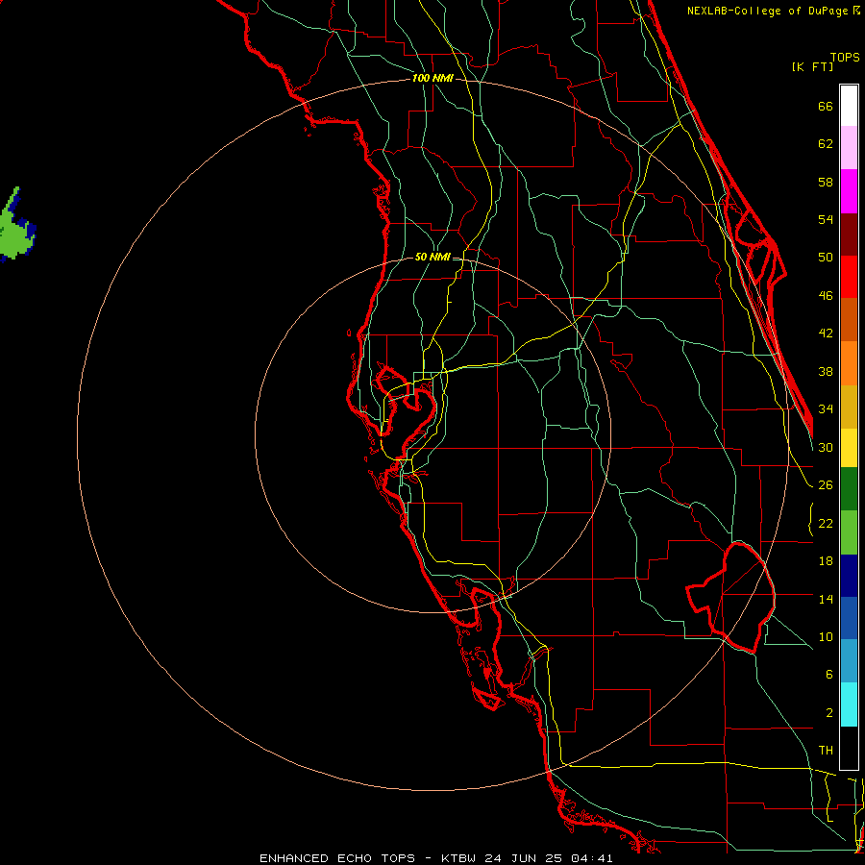Click the "ENHANCED ECHO TOPS" caption text

[x=336, y=858]
